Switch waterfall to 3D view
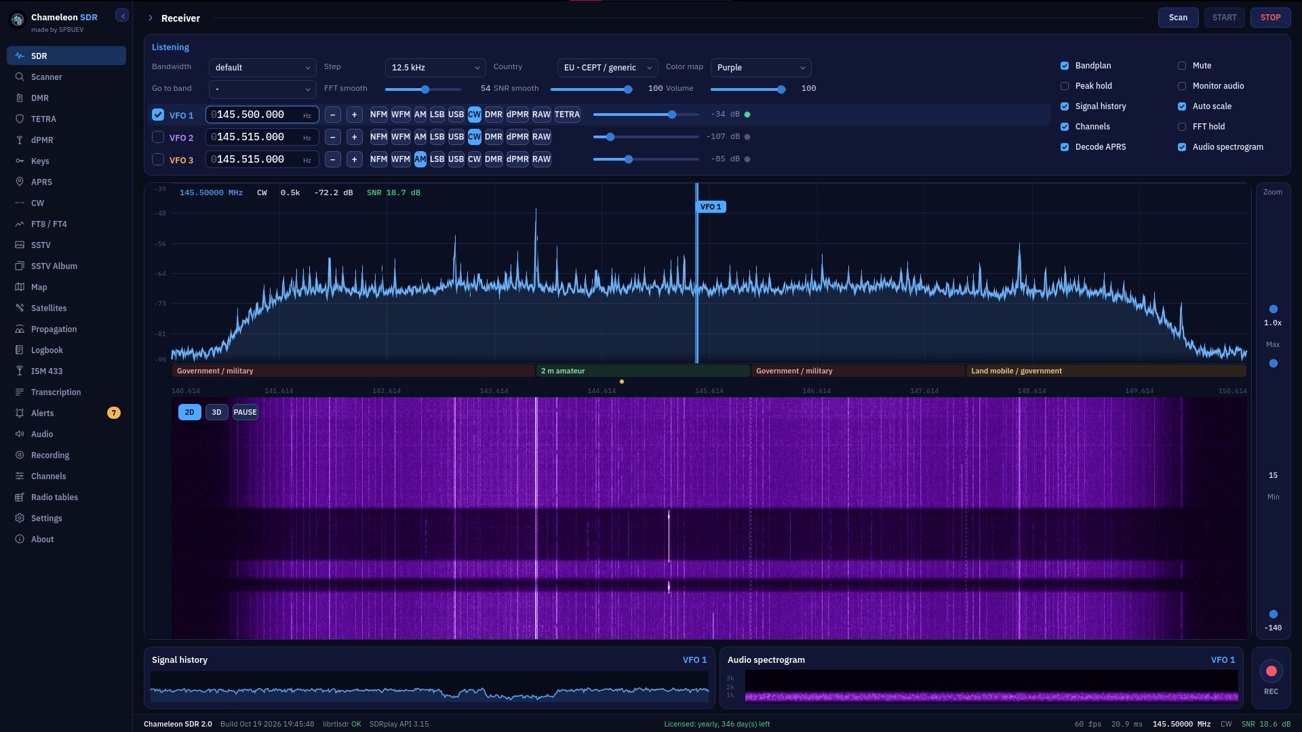 [216, 412]
